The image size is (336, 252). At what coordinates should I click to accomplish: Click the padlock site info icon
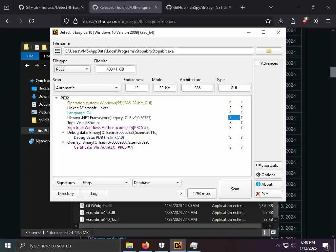tap(75, 21)
